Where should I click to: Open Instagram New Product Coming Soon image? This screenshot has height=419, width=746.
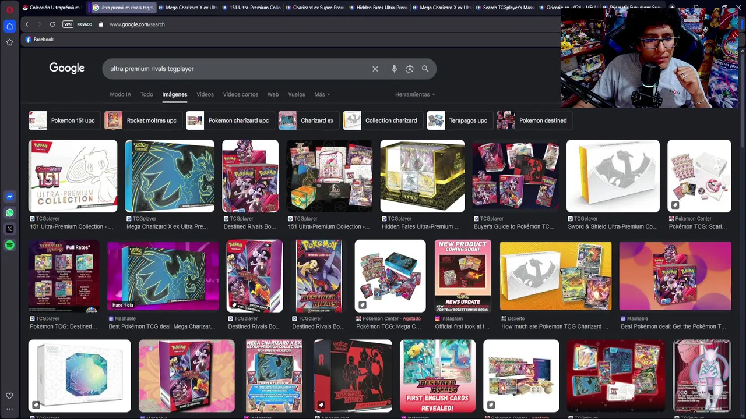click(x=463, y=276)
